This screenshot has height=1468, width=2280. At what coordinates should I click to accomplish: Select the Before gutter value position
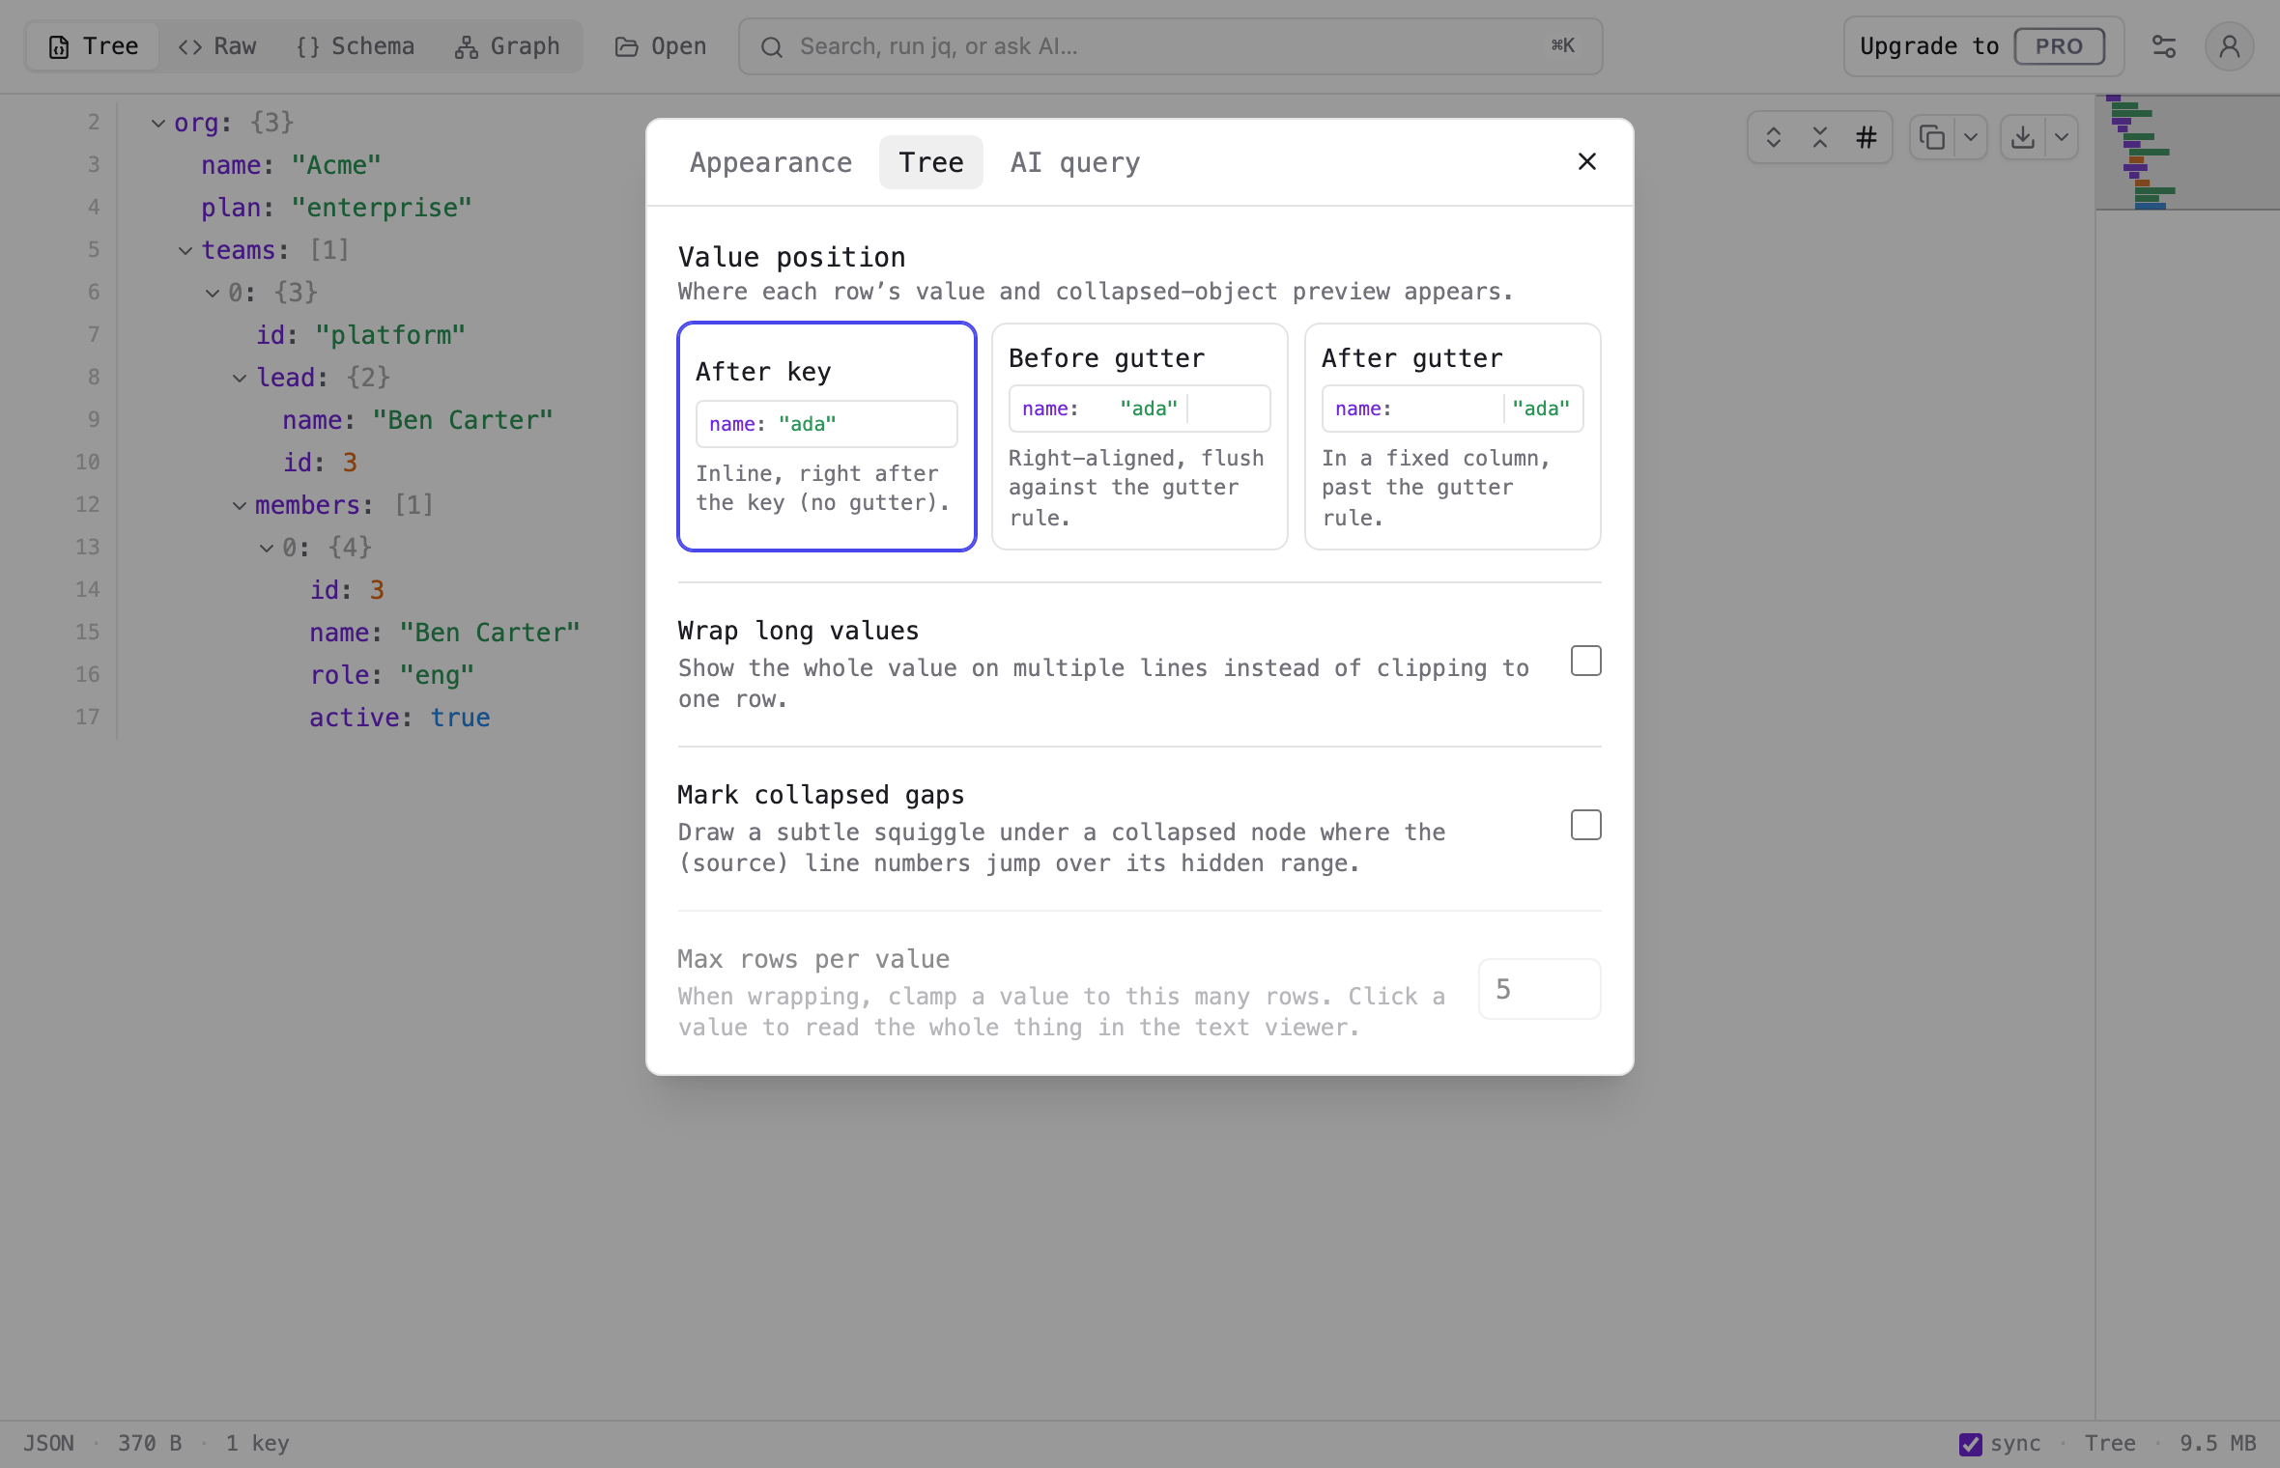[x=1140, y=437]
